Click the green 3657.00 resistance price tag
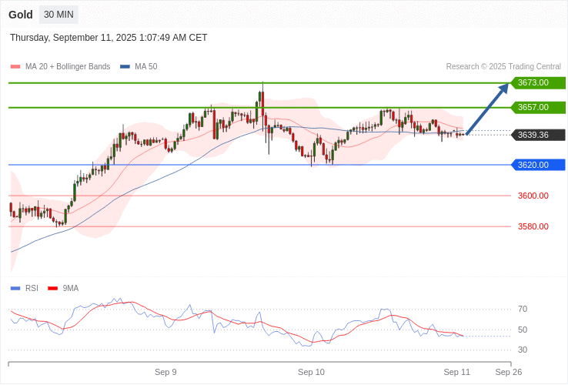Image resolution: width=568 pixels, height=385 pixels. (x=538, y=108)
